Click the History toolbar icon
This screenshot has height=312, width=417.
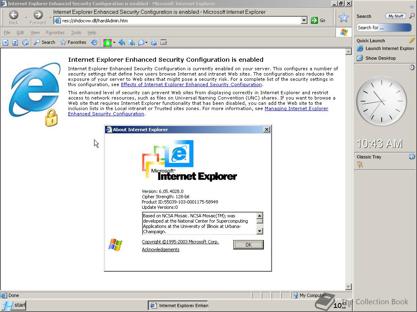tap(94, 42)
